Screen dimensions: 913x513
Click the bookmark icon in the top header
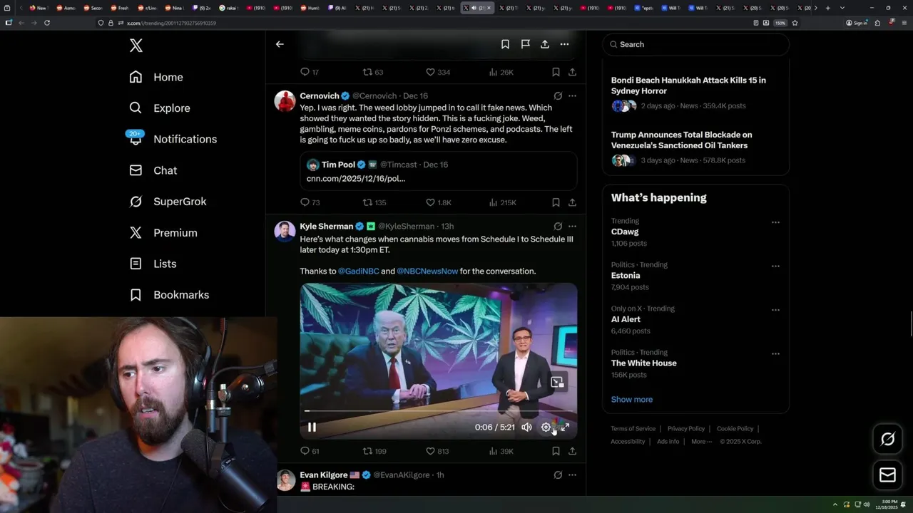coord(505,44)
